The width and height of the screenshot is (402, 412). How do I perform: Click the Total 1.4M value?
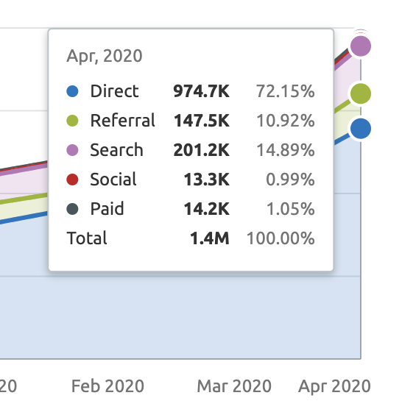click(210, 238)
